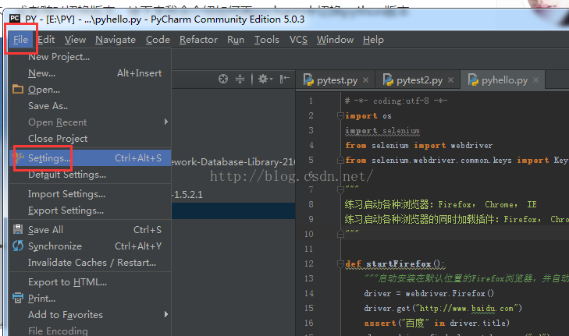569x336 pixels.
Task: Toggle the fold marker at line 10
Action: pyautogui.click(x=340, y=234)
